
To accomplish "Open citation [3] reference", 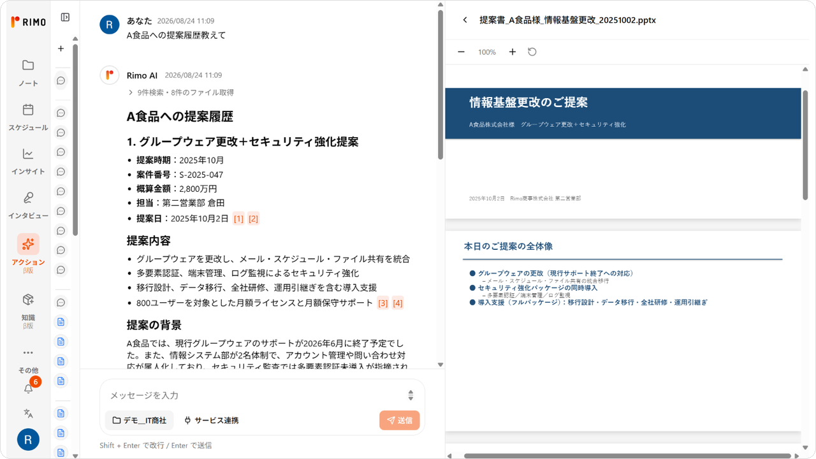I will [382, 303].
